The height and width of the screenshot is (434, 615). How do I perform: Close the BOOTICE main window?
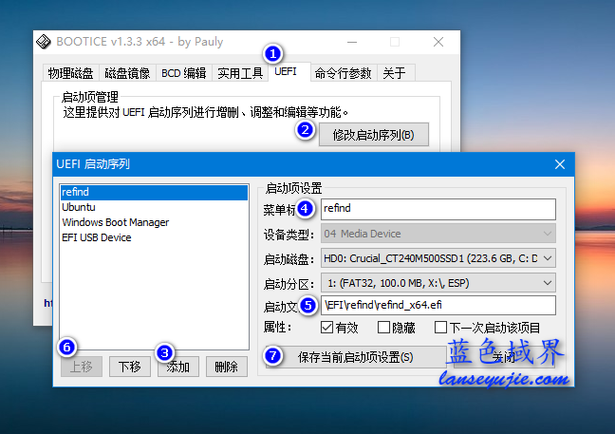point(438,42)
